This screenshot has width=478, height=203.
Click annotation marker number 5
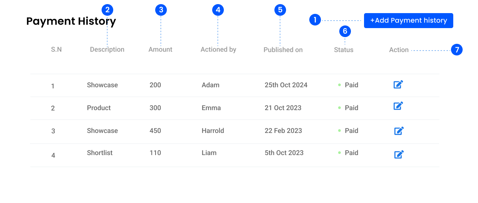coord(280,10)
